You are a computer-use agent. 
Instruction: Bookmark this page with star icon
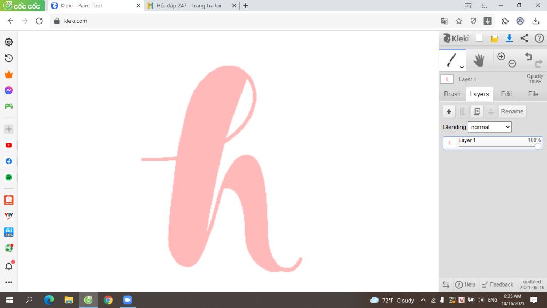tap(459, 21)
